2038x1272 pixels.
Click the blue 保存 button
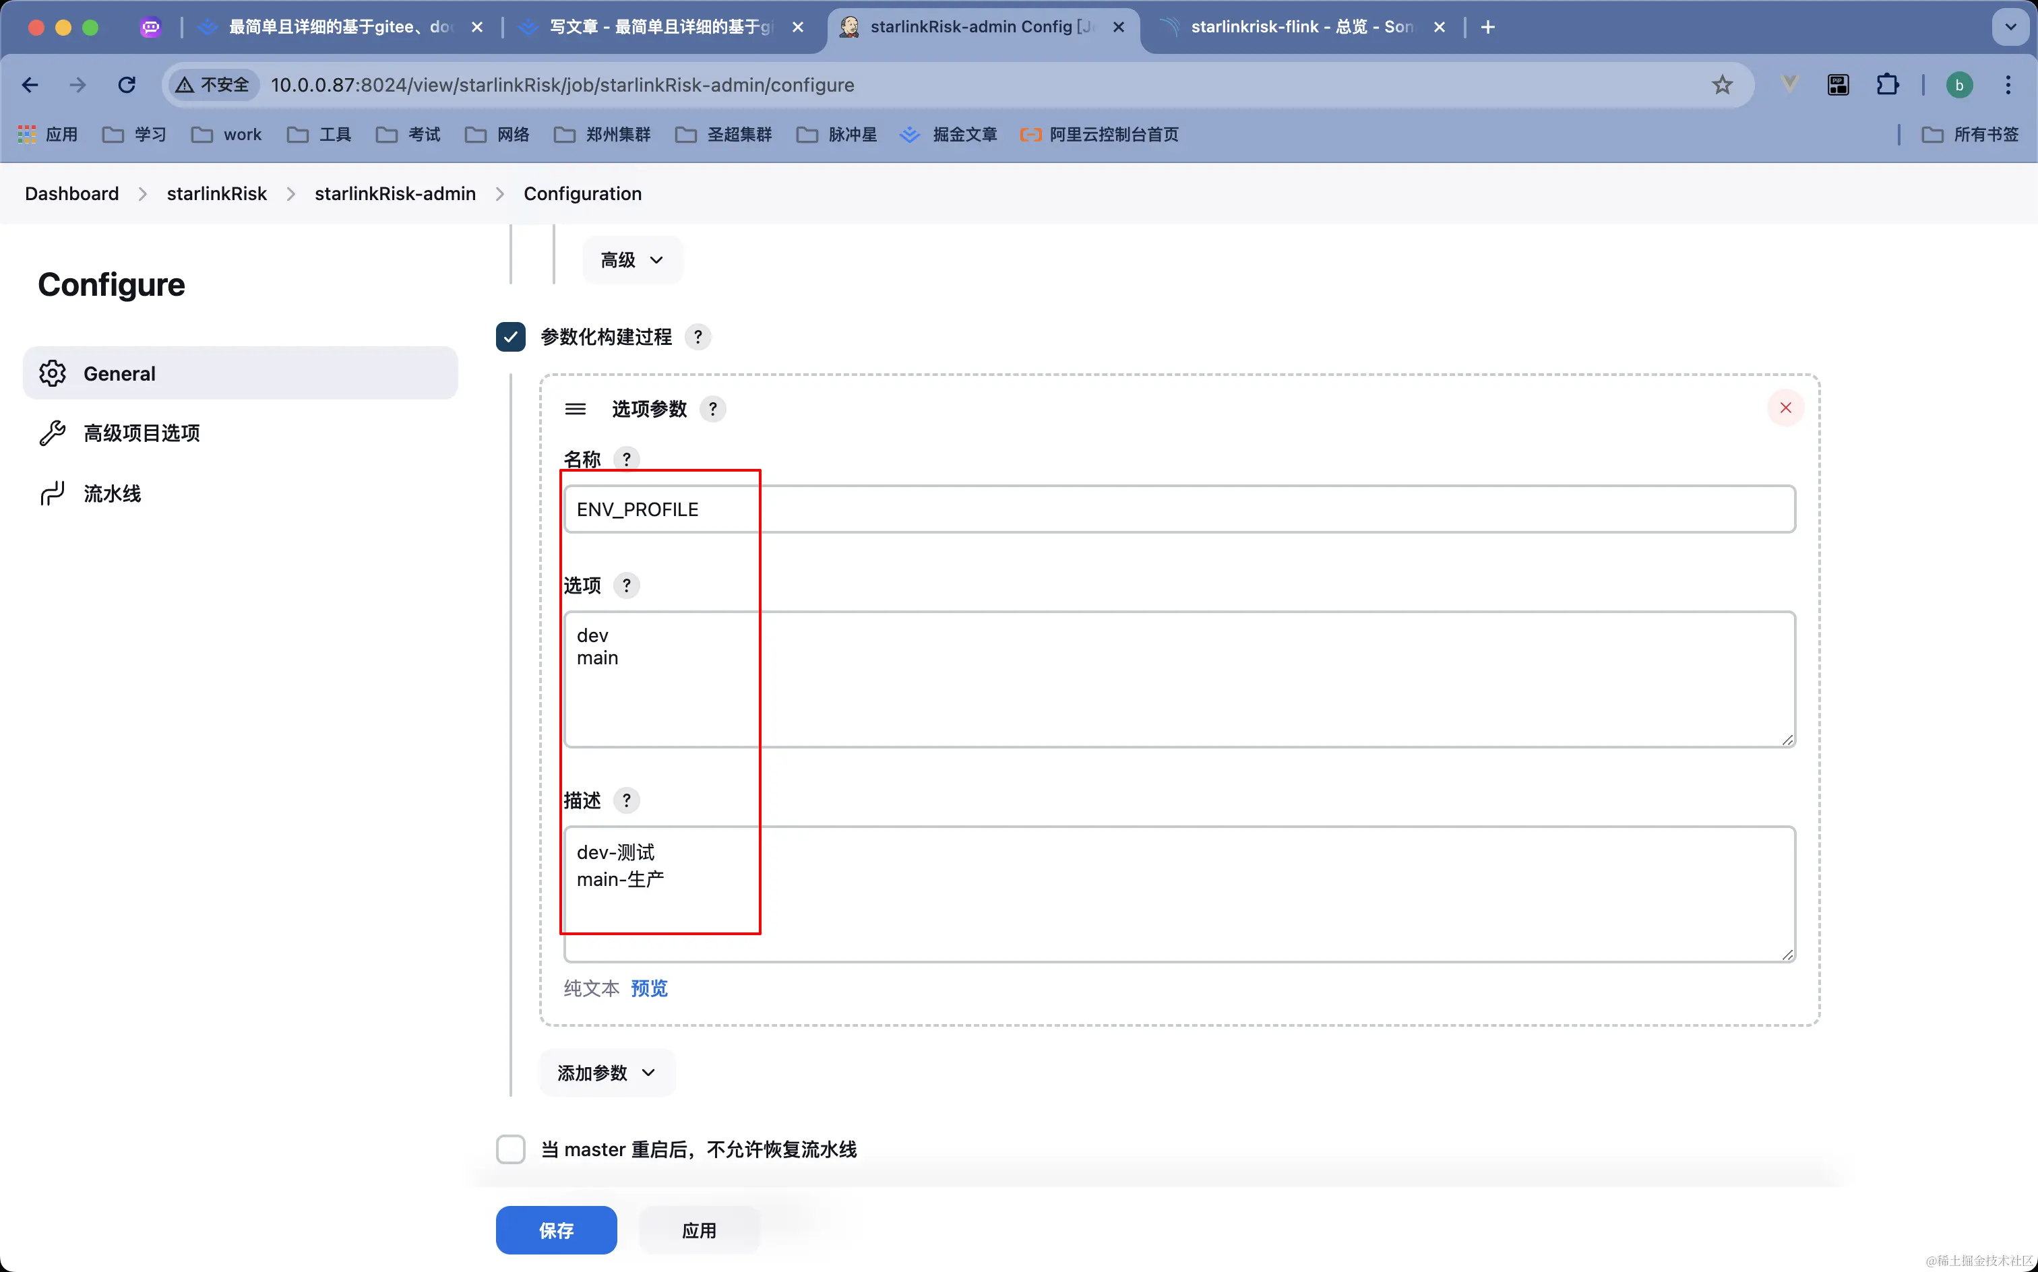[556, 1230]
